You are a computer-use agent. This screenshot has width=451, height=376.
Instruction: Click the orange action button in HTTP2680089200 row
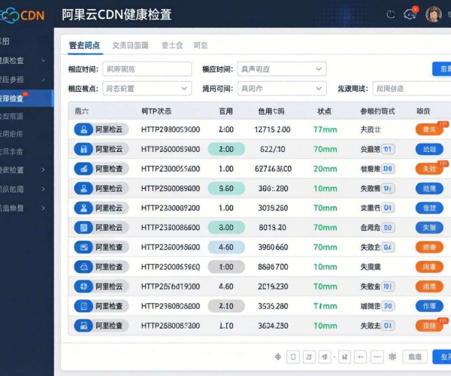coord(429,326)
